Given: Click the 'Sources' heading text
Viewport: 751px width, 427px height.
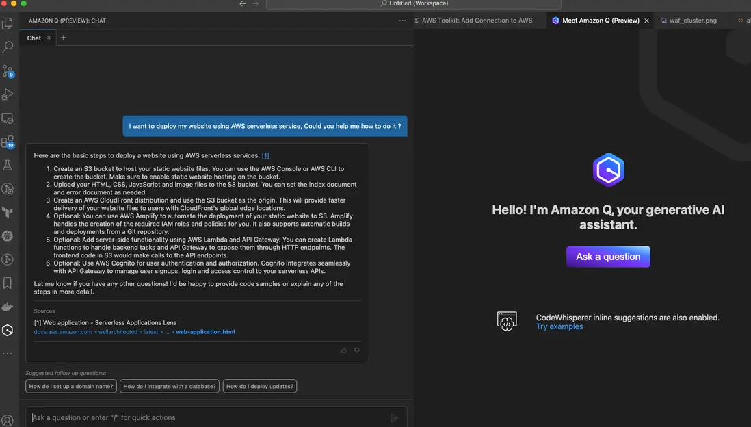Looking at the screenshot, I should [x=44, y=311].
